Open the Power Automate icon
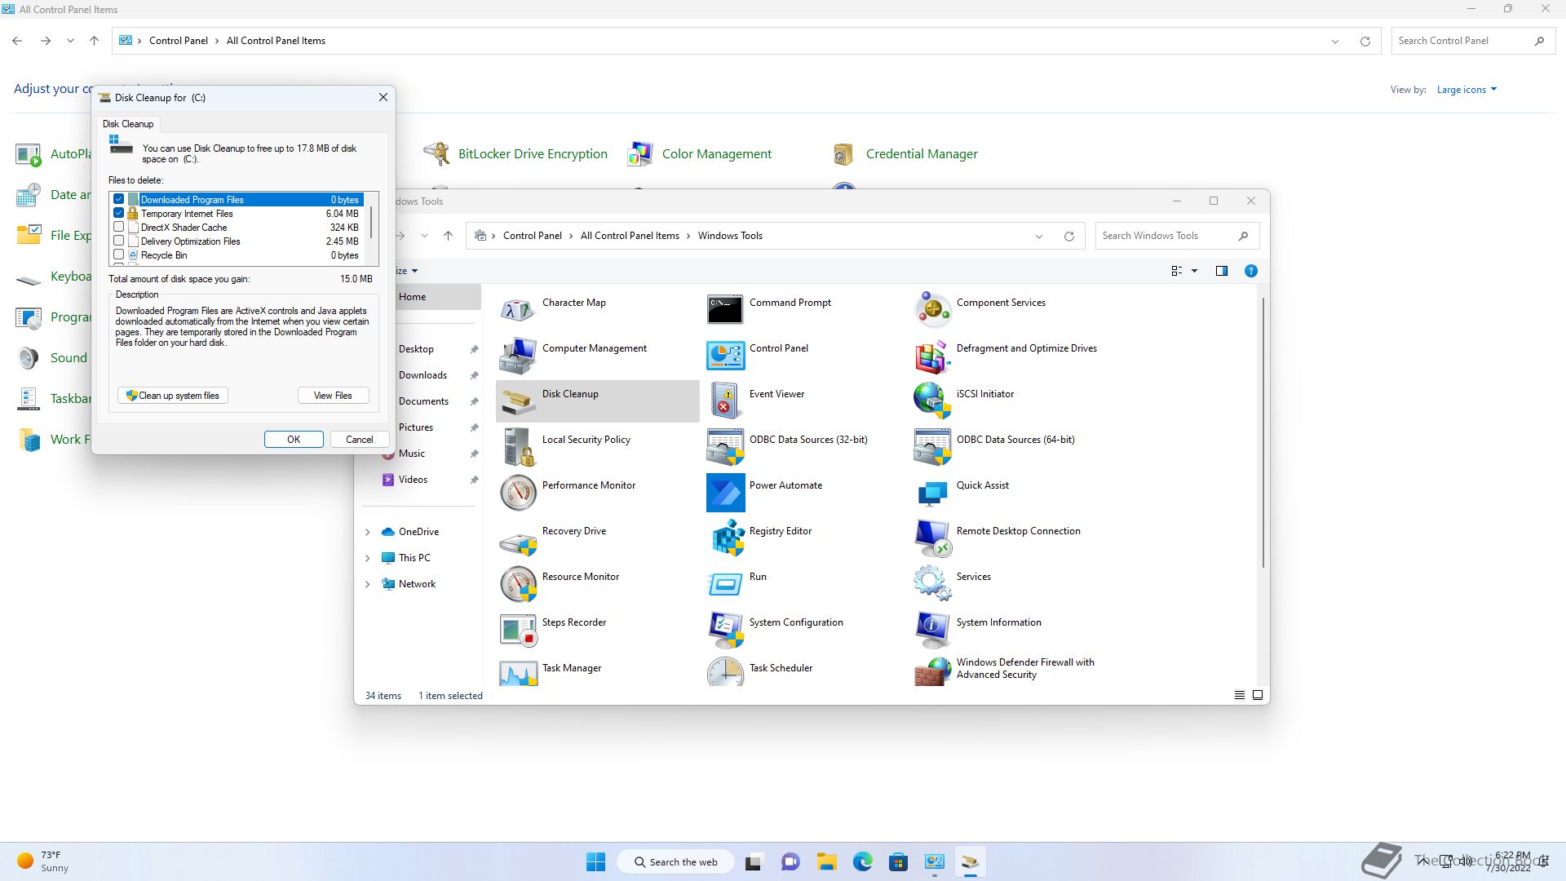This screenshot has height=881, width=1566. pyautogui.click(x=725, y=492)
